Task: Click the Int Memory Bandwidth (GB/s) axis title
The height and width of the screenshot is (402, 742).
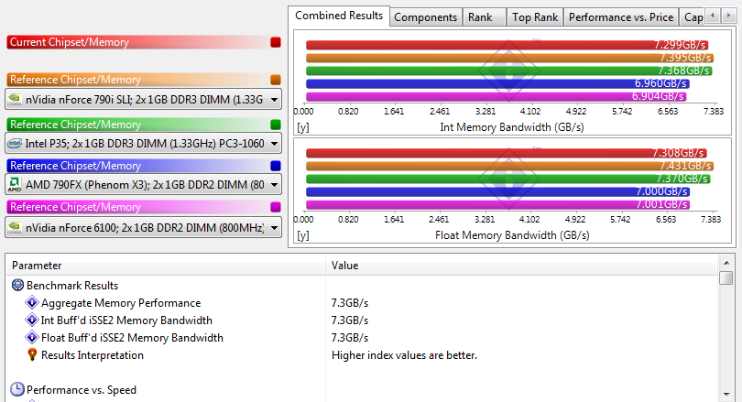Action: pyautogui.click(x=512, y=127)
